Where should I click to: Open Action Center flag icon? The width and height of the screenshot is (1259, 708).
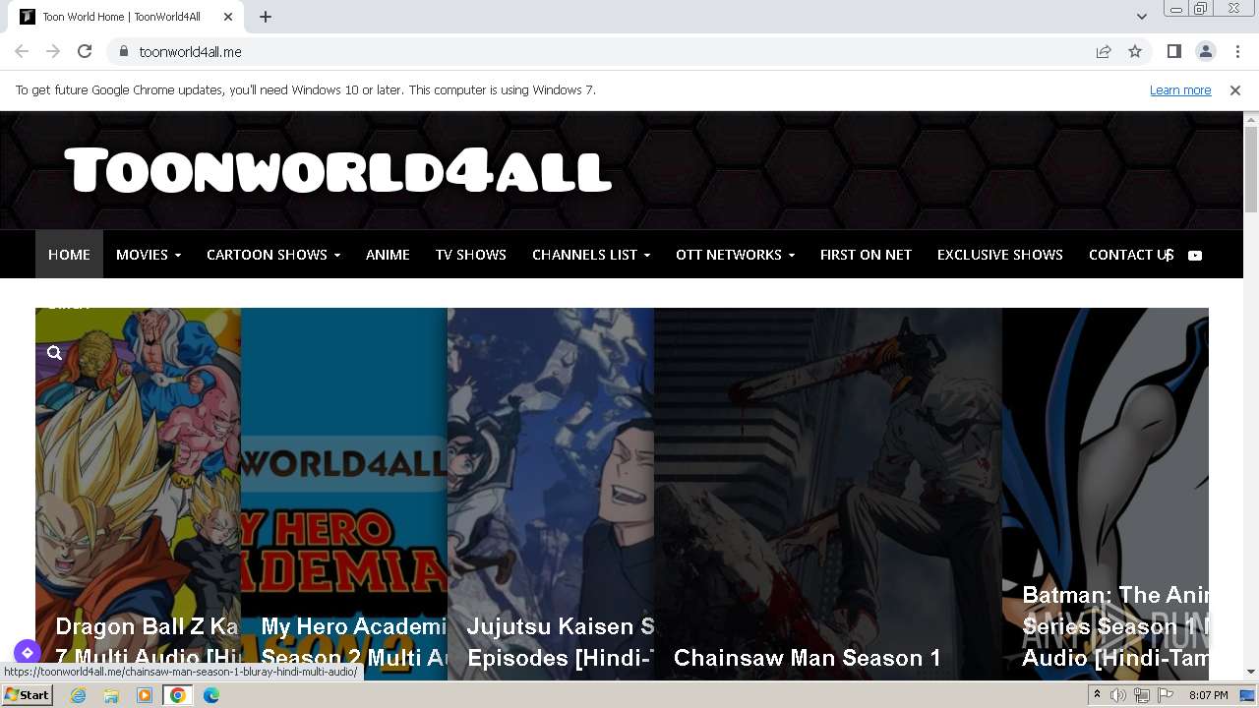pos(1166,695)
